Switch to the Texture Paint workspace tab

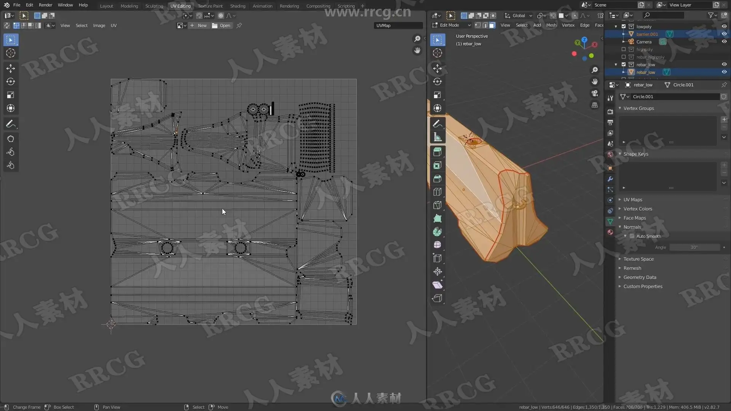210,6
